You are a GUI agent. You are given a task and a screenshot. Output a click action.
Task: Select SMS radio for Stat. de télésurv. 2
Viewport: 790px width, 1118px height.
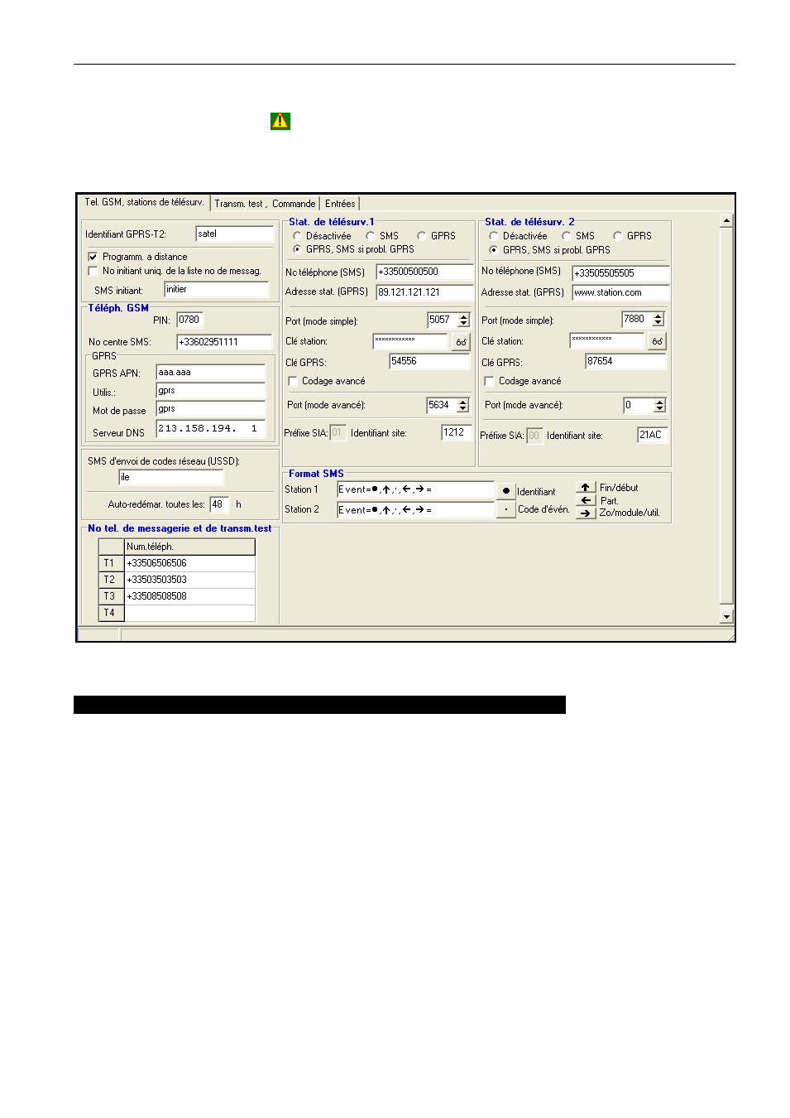(567, 236)
